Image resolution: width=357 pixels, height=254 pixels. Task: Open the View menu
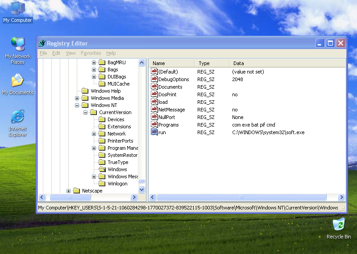[71, 53]
